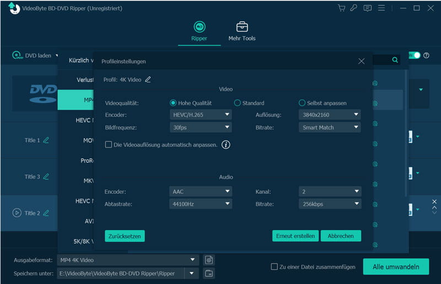Viewport: 441px width, 284px height.
Task: Select Hohe Qualität radio button
Action: [173, 103]
